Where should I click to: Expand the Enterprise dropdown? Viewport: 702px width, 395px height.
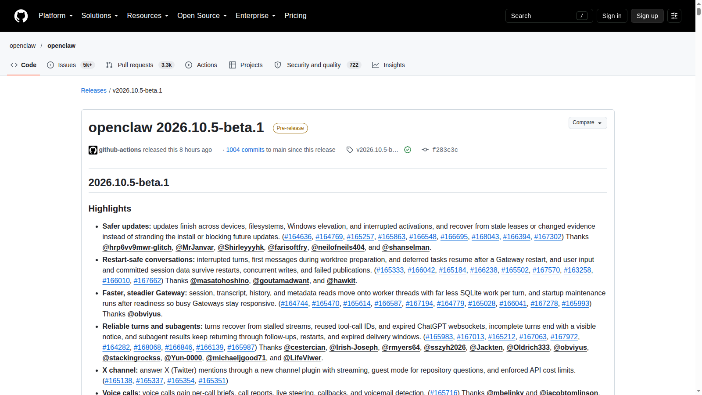click(x=256, y=16)
